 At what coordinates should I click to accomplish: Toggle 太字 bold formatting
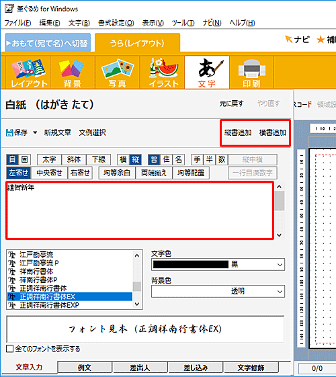pos(49,159)
